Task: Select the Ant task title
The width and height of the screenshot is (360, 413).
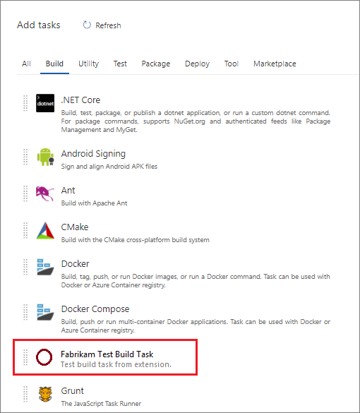Action: (68, 190)
